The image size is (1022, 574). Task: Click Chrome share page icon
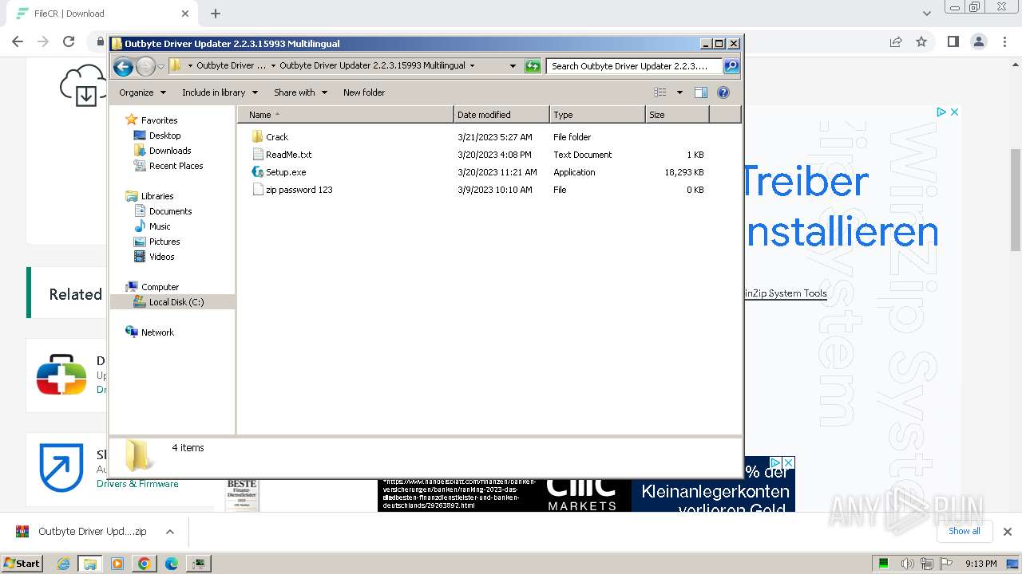tap(896, 41)
